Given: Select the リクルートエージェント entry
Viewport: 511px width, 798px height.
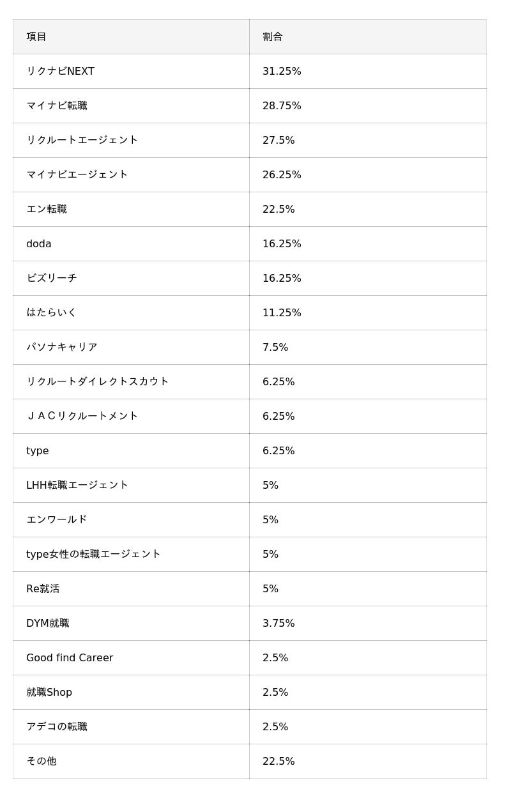Looking at the screenshot, I should [x=82, y=140].
